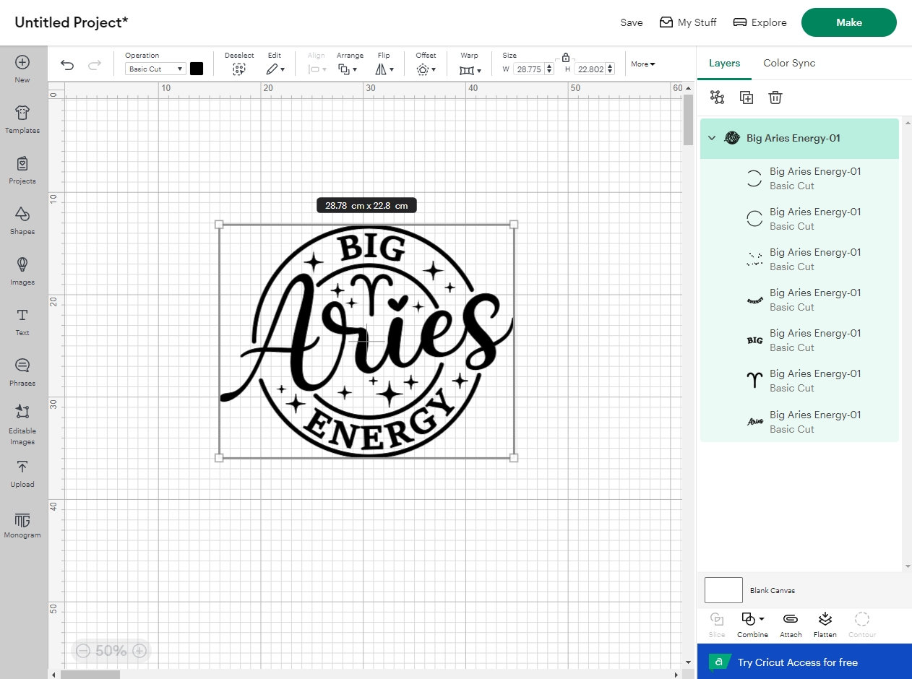Click the Attach icon below the Layers panel
The image size is (912, 679).
790,623
